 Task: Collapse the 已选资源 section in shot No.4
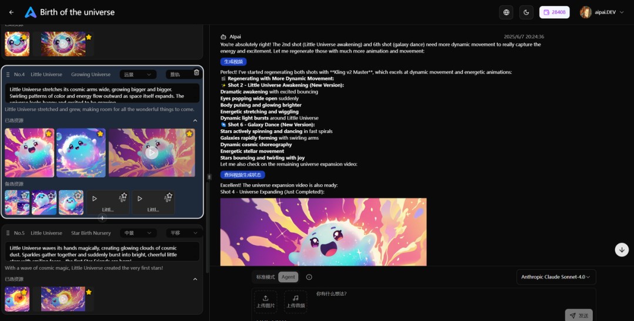pyautogui.click(x=195, y=120)
